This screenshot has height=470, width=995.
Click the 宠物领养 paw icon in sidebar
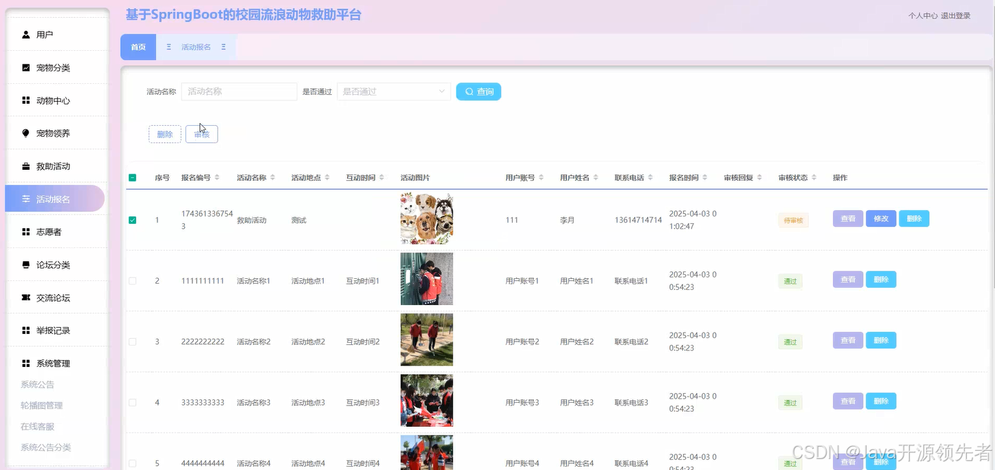[x=27, y=133]
